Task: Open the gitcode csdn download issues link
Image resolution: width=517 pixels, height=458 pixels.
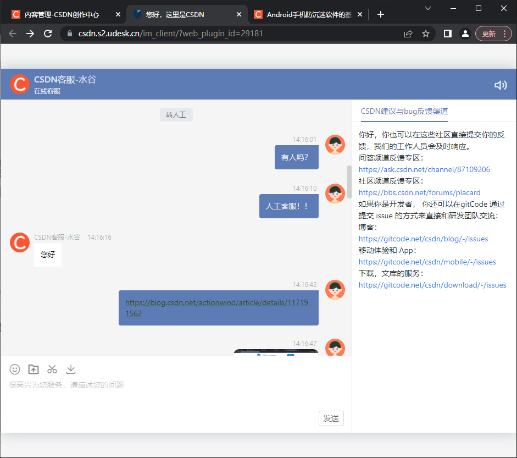Action: click(x=432, y=285)
